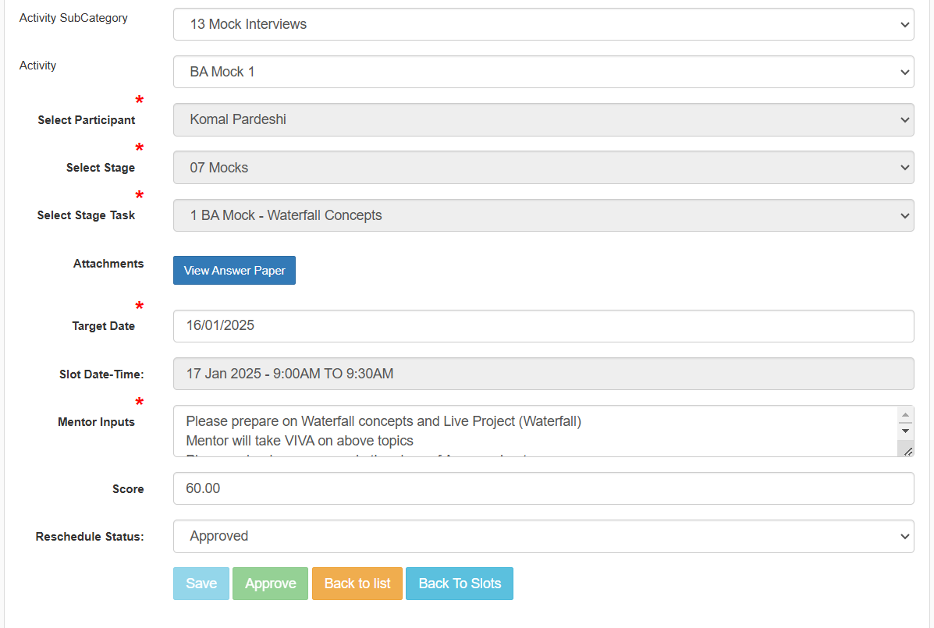Click the Score input field
The width and height of the screenshot is (934, 628).
pos(542,488)
